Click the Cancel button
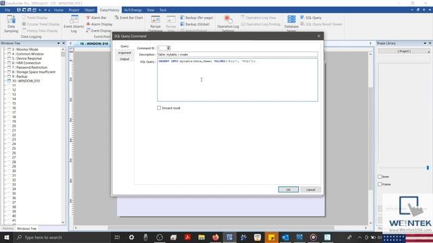 click(311, 190)
